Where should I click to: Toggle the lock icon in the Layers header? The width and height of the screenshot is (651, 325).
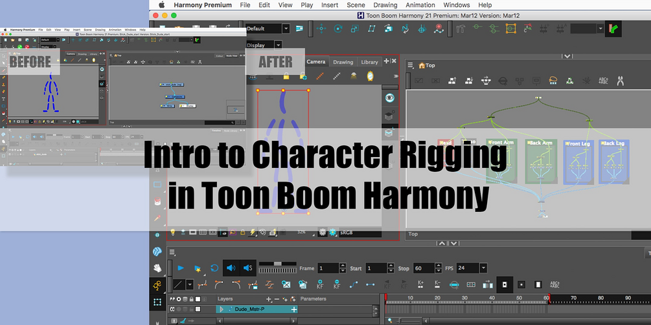pos(191,299)
